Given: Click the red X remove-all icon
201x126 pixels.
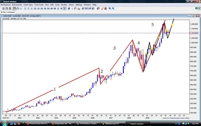Looking at the screenshot, I should tap(105, 9).
